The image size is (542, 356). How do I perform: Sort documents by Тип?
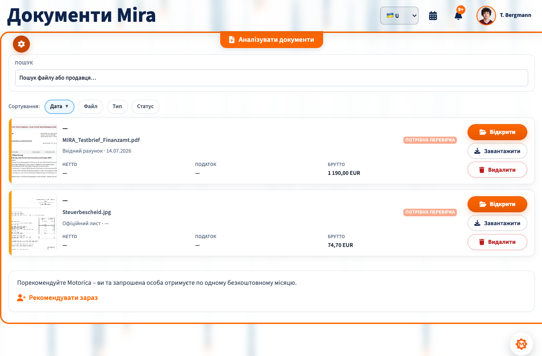pyautogui.click(x=117, y=107)
